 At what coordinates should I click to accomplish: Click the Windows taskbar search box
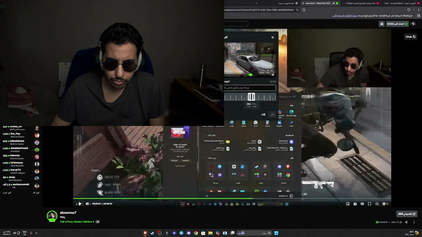255,233
